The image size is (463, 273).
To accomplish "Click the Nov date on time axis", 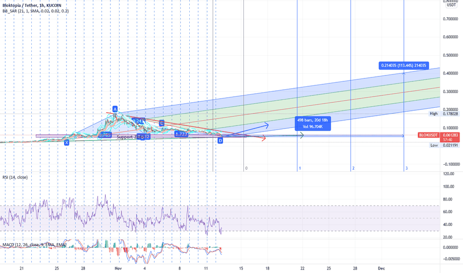I will point(118,268).
